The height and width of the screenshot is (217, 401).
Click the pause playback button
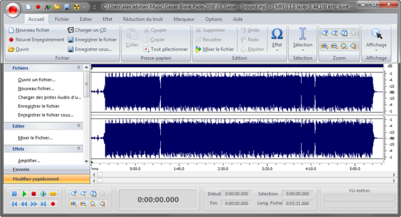point(14,194)
